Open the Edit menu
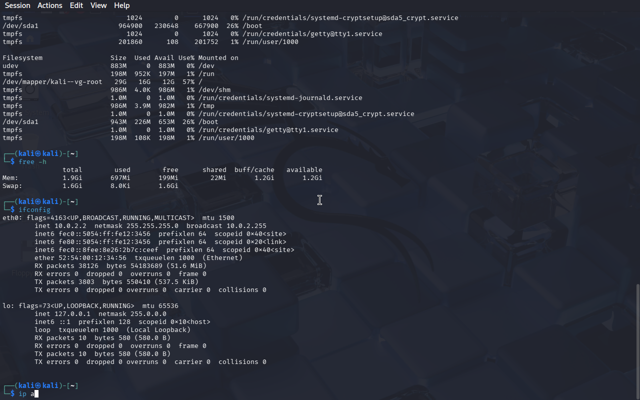640x400 pixels. click(76, 5)
